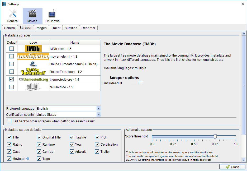
Task: Click the settings panel vertical scrollbar
Action: (244, 85)
